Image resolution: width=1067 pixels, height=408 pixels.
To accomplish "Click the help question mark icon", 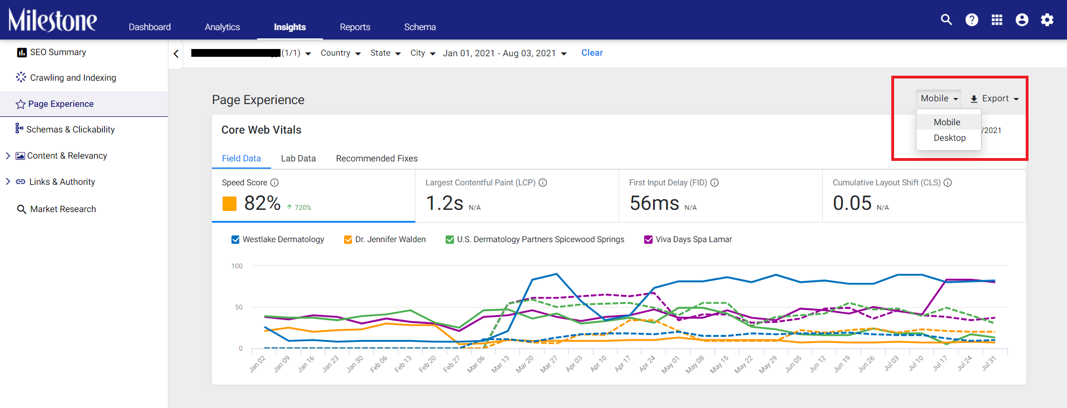I will click(972, 19).
